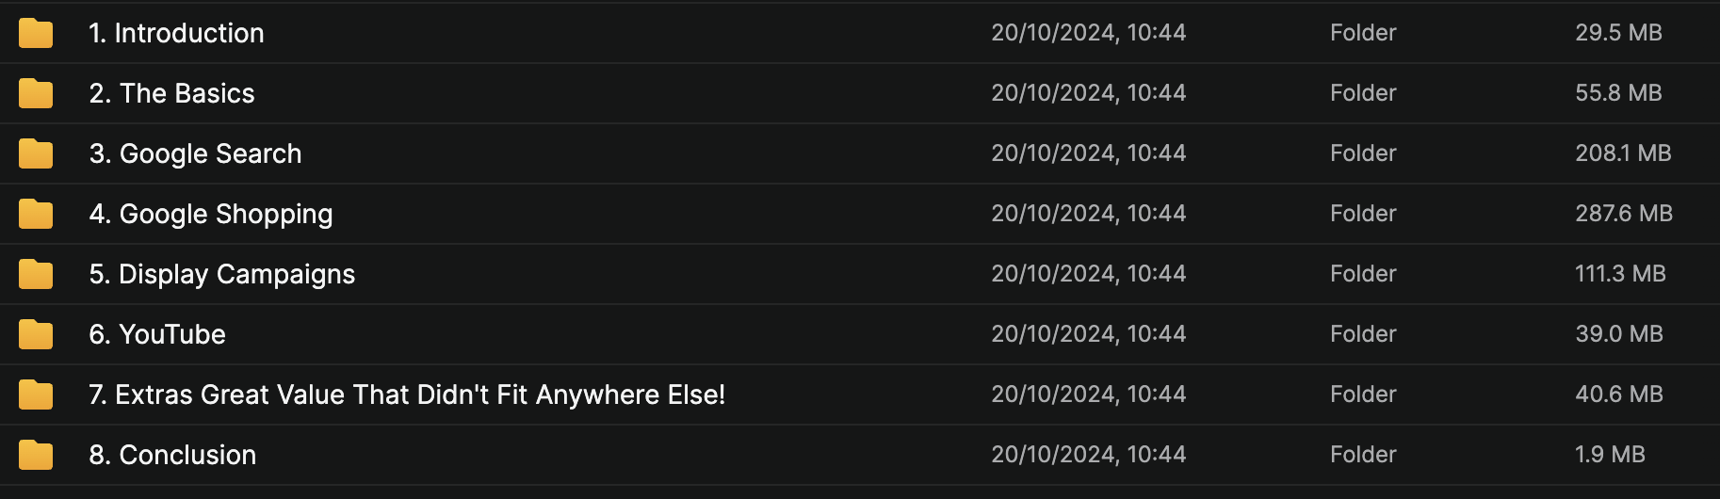Image resolution: width=1720 pixels, height=499 pixels.
Task: Click the folder icon next to 2. The Basics
Action: tap(36, 93)
